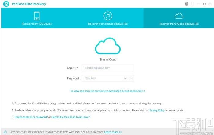The width and height of the screenshot is (214, 135).
Task: Click Learn more link in footer
Action: (113, 132)
